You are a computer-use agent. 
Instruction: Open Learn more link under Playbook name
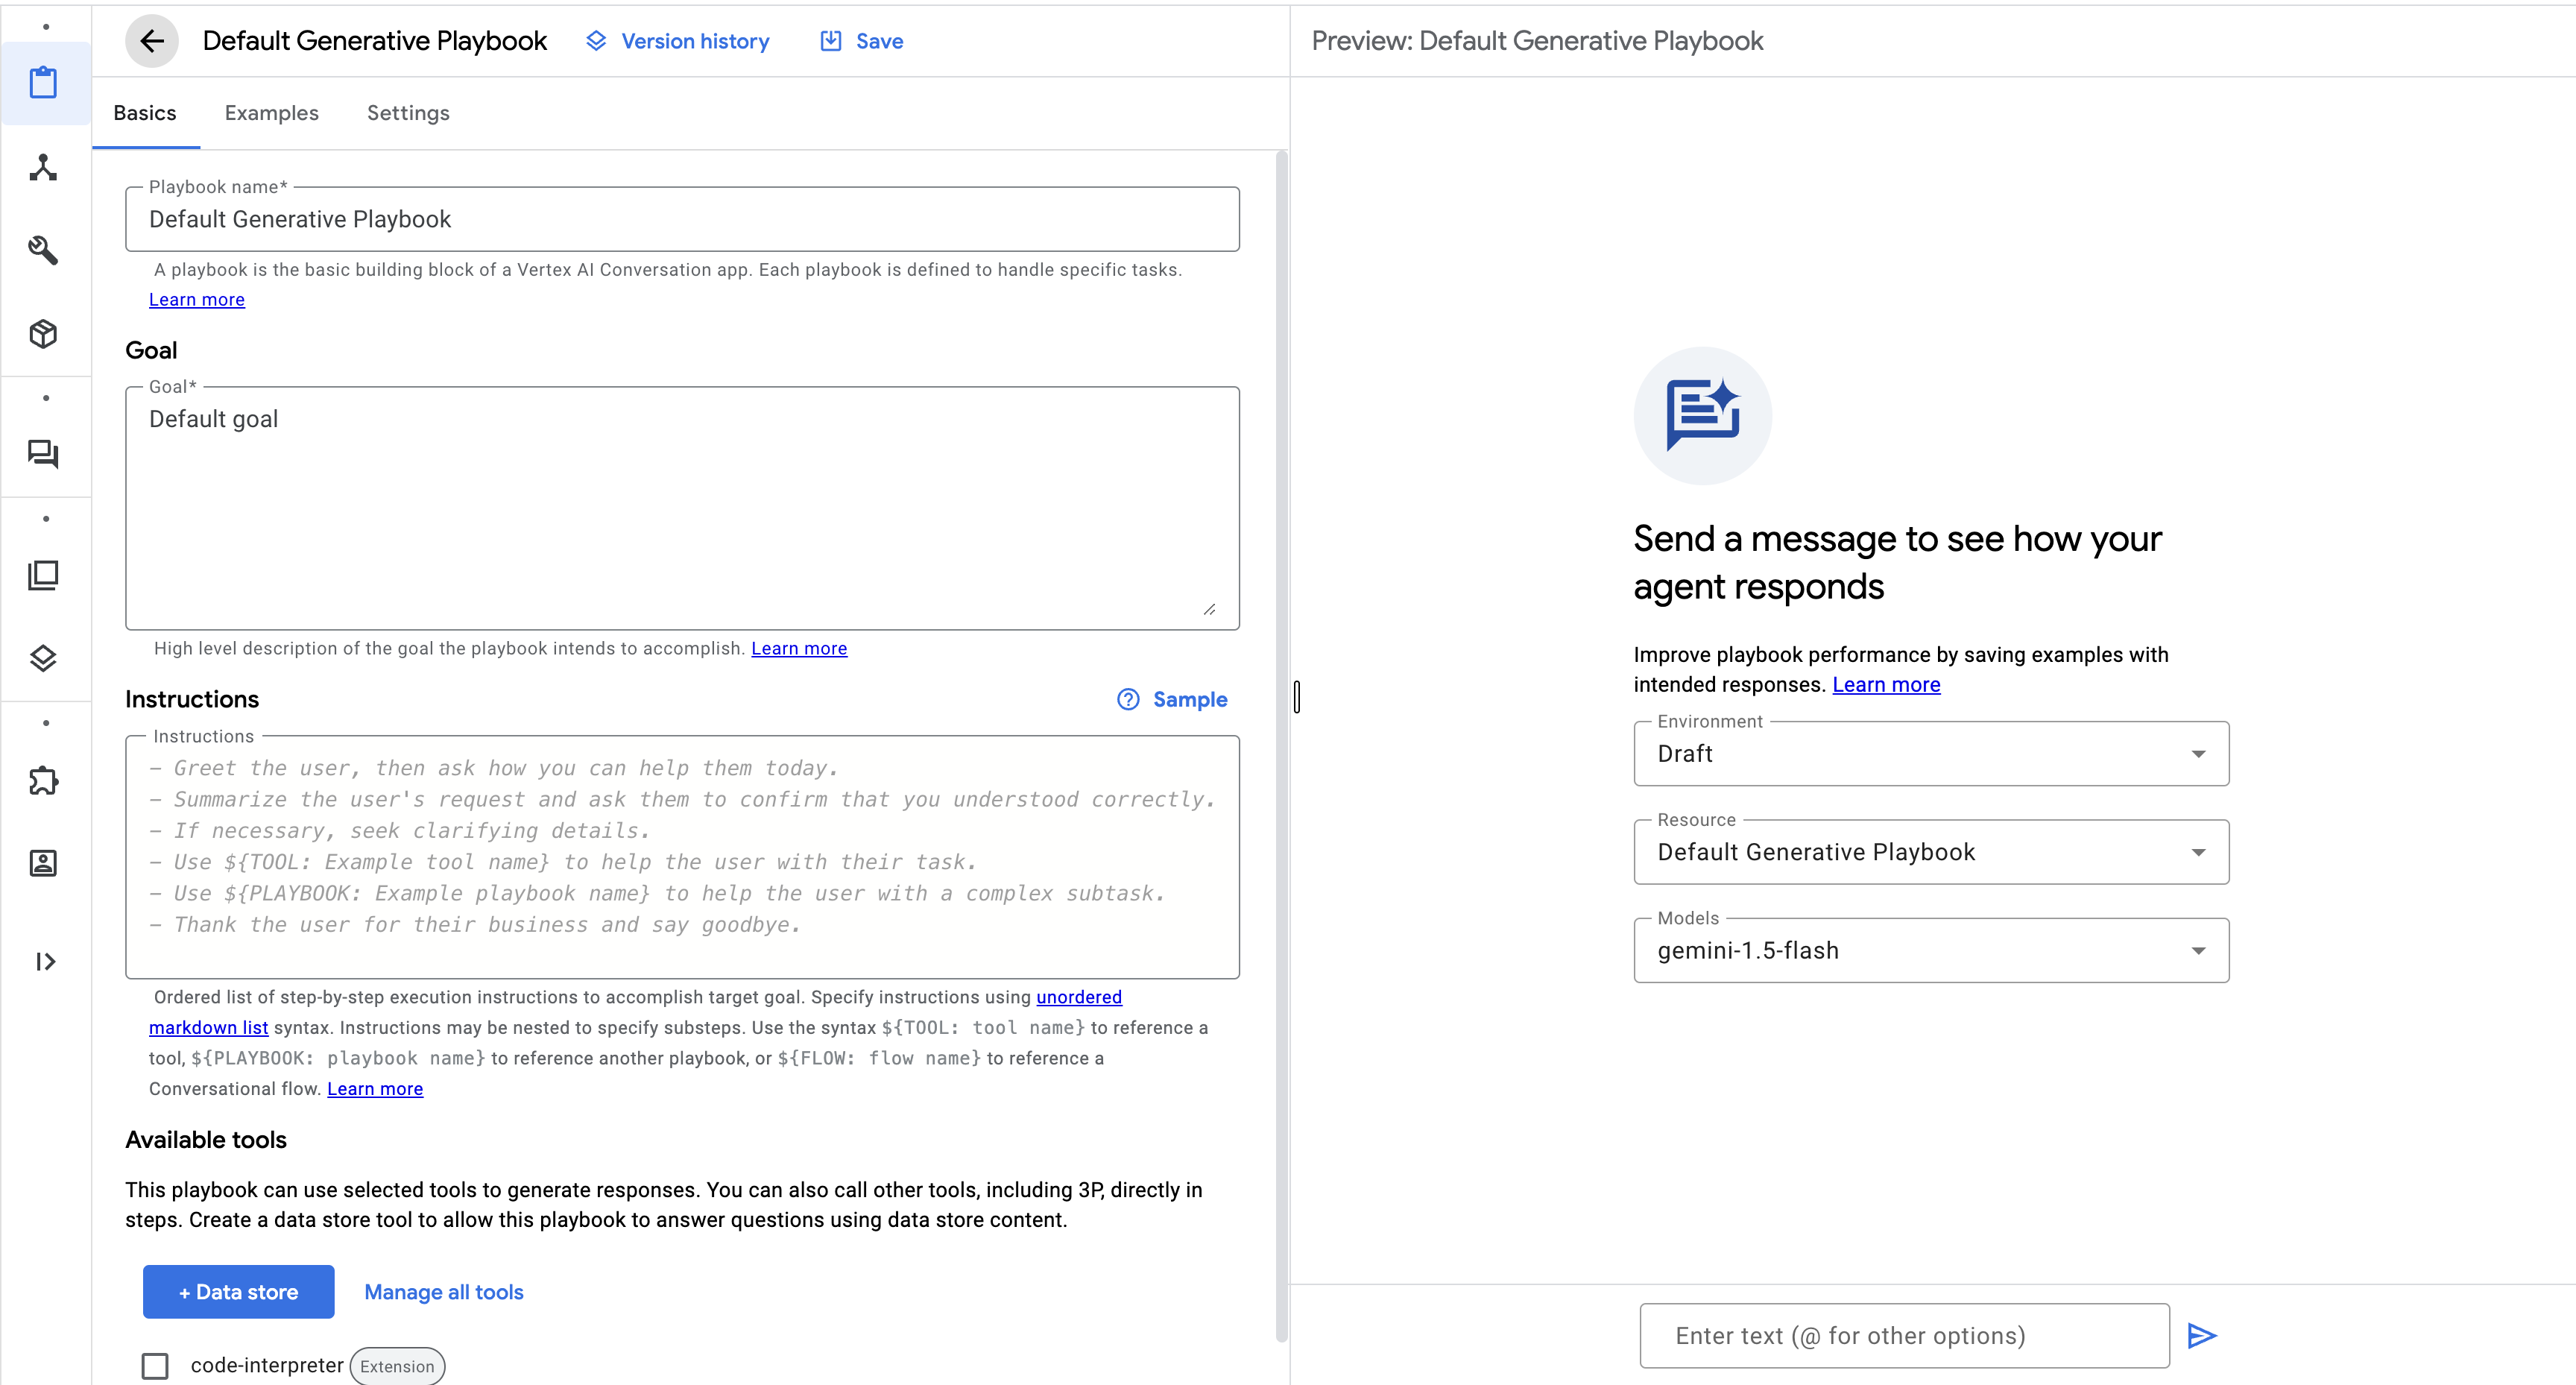click(197, 300)
